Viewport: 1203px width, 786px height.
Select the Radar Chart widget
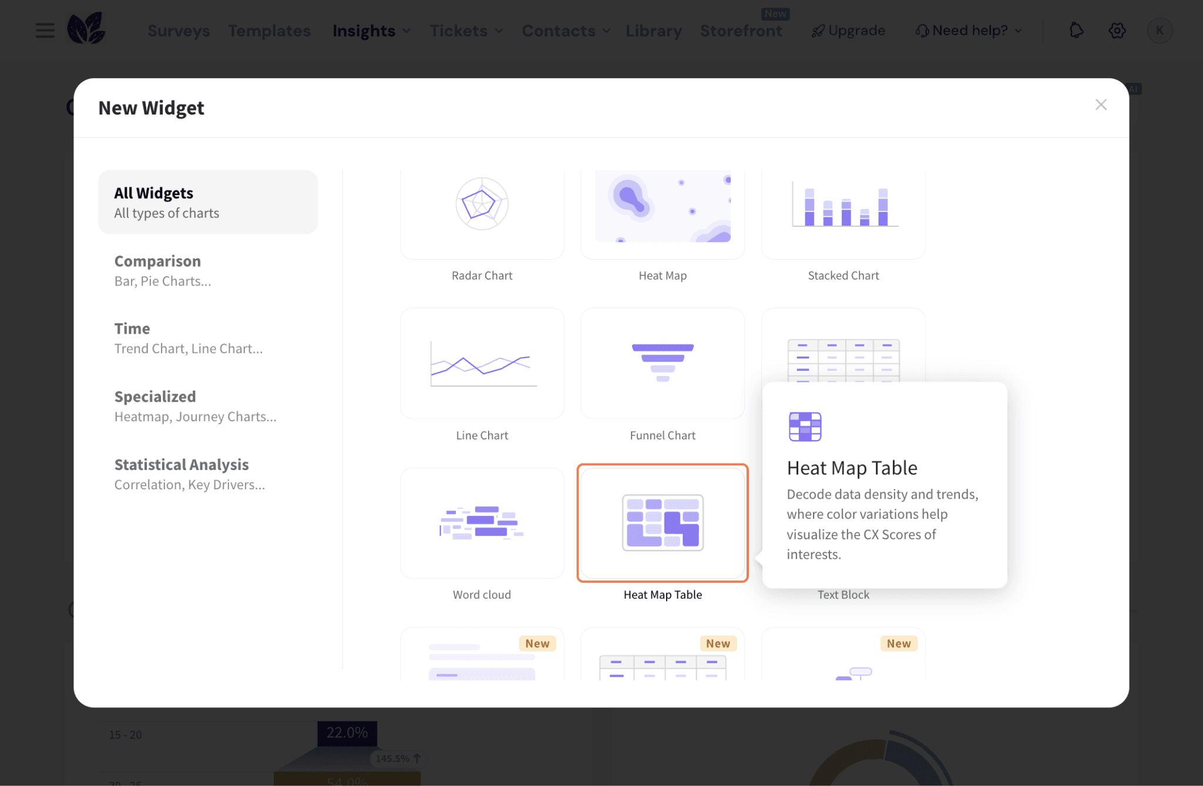(x=482, y=214)
